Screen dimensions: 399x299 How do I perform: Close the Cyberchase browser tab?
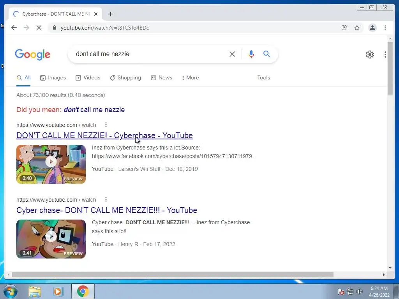pos(96,14)
